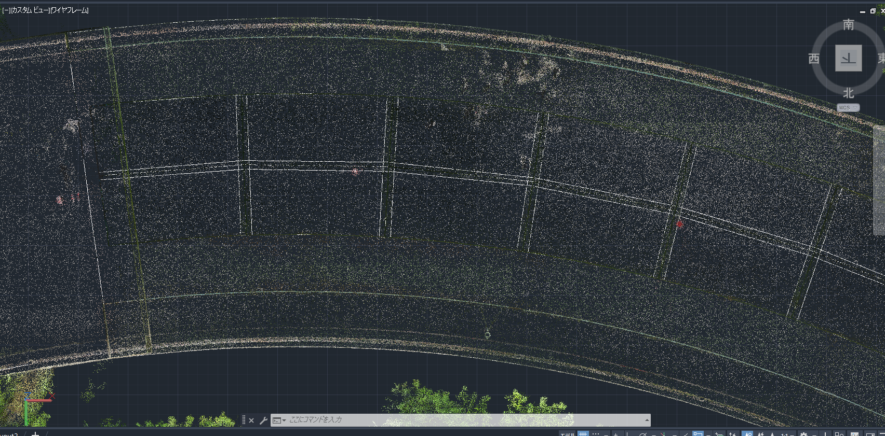Open the workspace switching gear in status bar
Image resolution: width=885 pixels, height=436 pixels.
[803, 434]
